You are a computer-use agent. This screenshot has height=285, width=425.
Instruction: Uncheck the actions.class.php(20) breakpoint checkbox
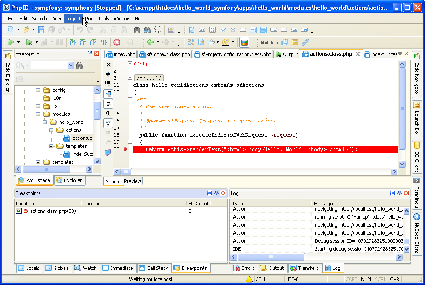pyautogui.click(x=19, y=211)
